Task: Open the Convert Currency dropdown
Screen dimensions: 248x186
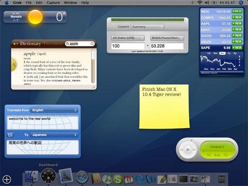Action: (x=147, y=27)
